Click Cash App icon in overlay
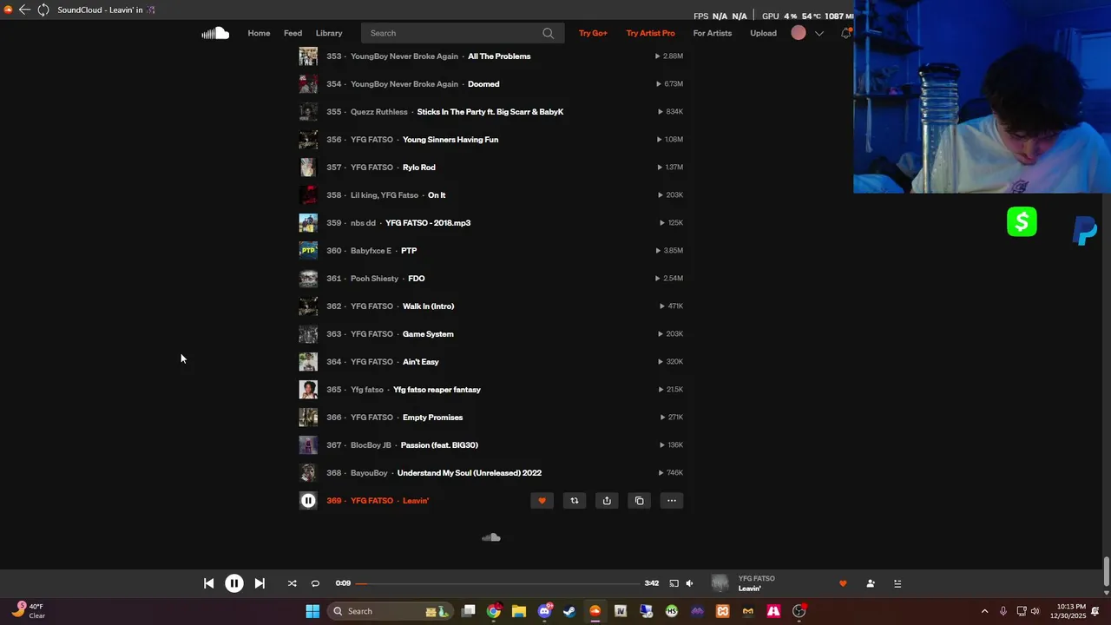The width and height of the screenshot is (1111, 625). (x=1022, y=222)
